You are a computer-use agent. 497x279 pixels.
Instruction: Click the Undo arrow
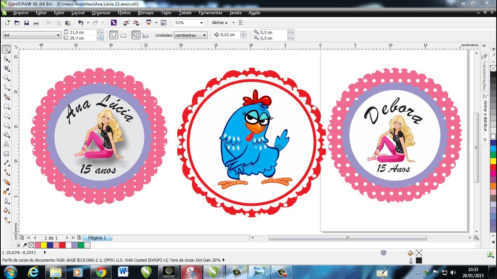tap(80, 23)
